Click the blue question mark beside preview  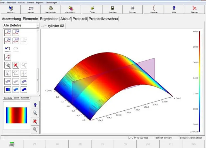coord(35,105)
